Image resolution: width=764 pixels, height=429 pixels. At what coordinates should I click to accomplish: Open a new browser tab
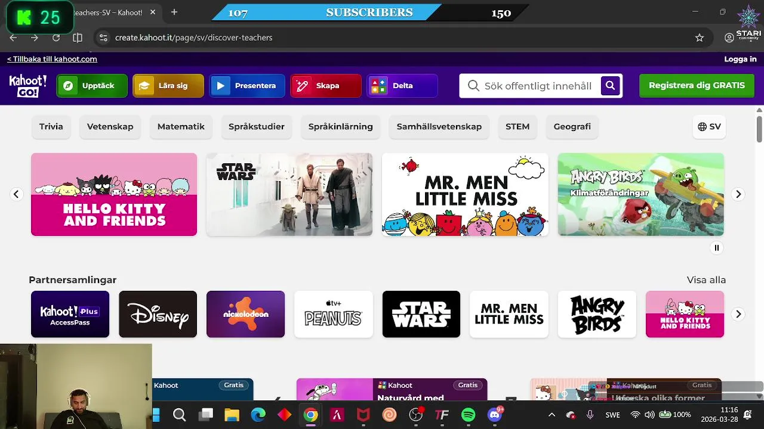pyautogui.click(x=174, y=12)
